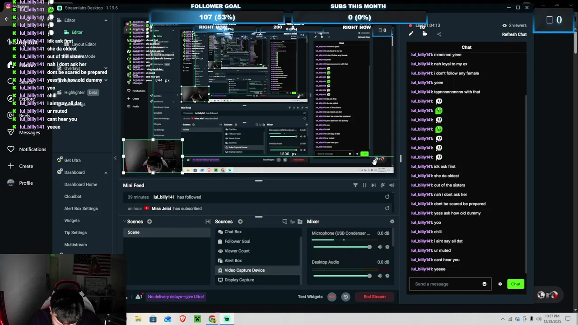This screenshot has height=325, width=578.
Task: Add a new scene with plus icon
Action: click(149, 222)
